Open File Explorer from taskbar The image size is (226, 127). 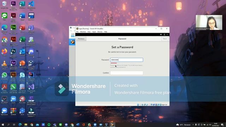pos(26,125)
